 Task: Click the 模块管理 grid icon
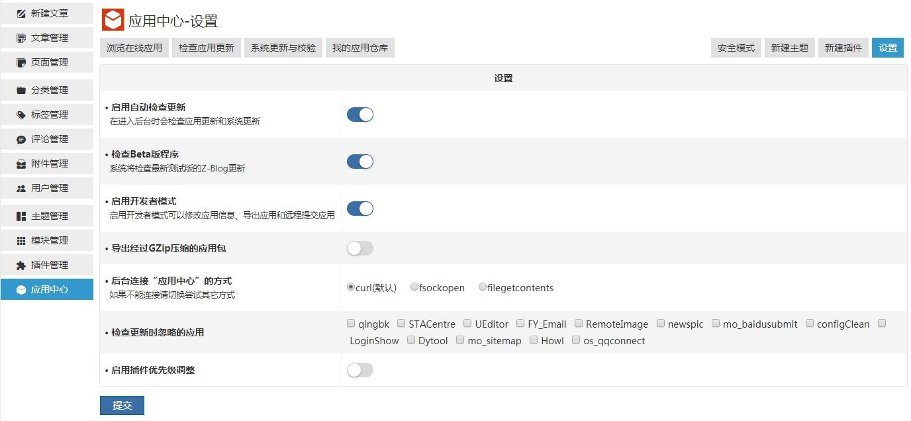(21, 240)
